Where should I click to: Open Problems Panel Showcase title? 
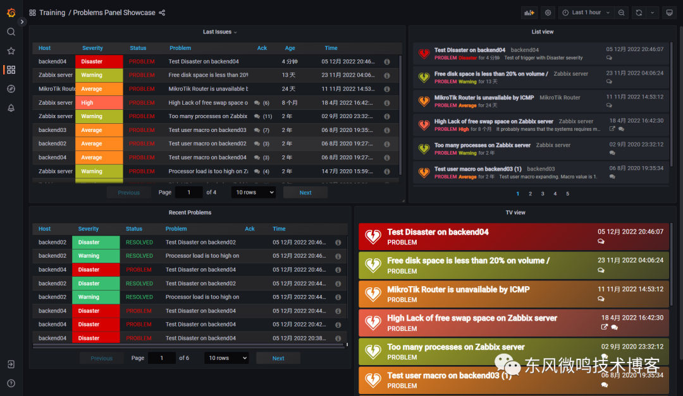114,13
